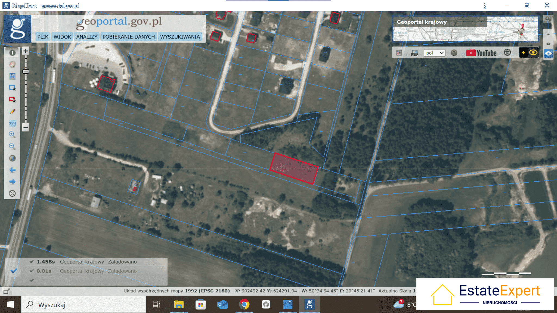Screen dimensions: 557x313
Task: Go to previous map view arrow
Action: (12, 170)
